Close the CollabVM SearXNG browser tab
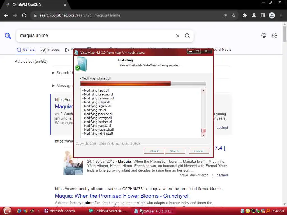Image resolution: width=287 pixels, height=215 pixels. point(65,5)
